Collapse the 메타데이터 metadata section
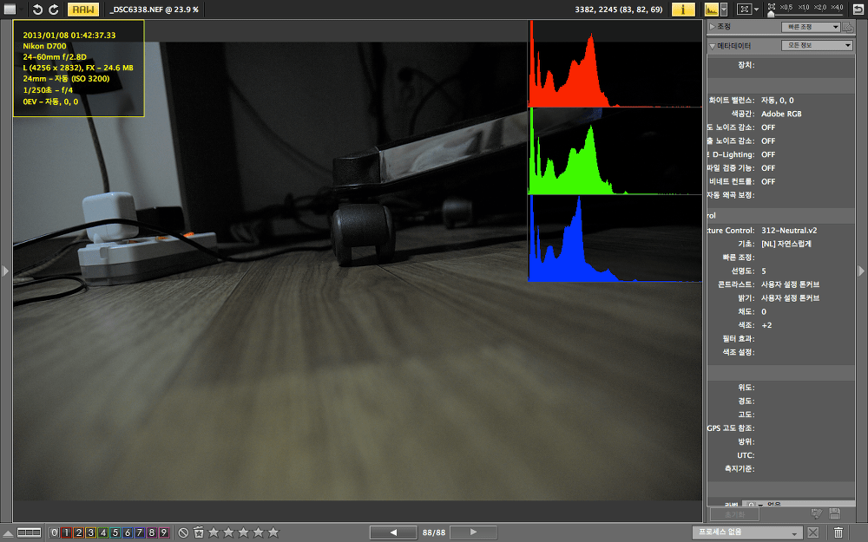The height and width of the screenshot is (542, 868). pos(713,45)
